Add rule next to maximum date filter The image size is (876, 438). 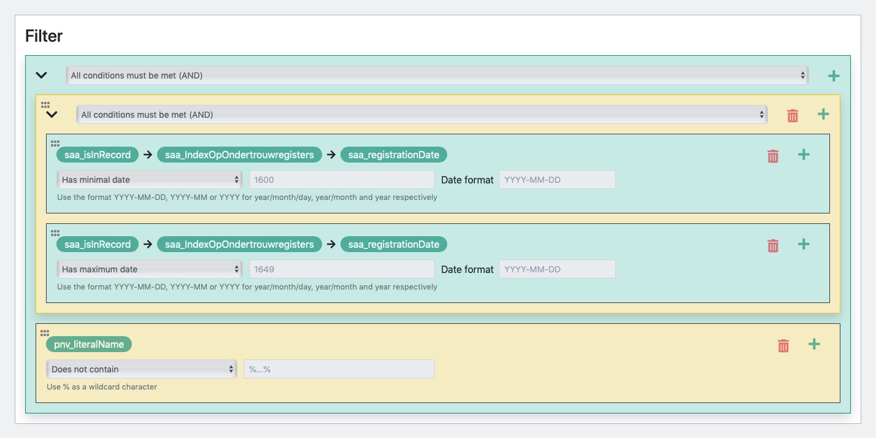coord(804,244)
